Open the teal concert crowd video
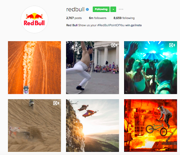This screenshot has width=180, height=155. click(x=150, y=67)
